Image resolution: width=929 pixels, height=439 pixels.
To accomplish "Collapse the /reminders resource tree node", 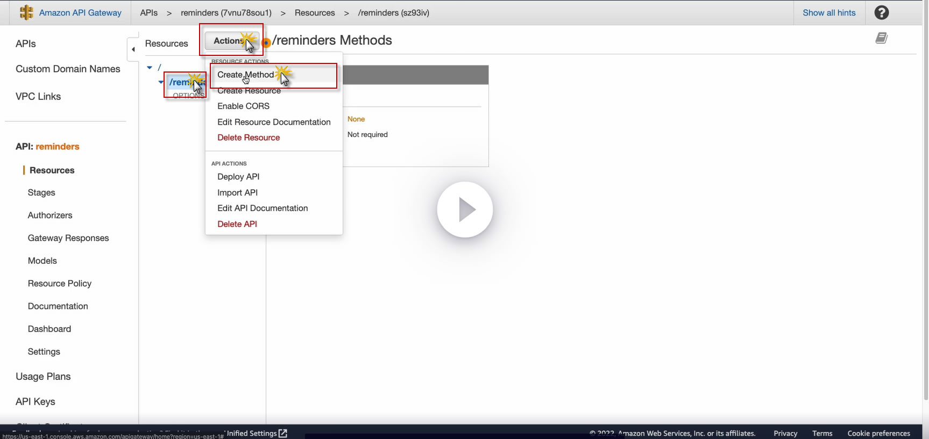I will pyautogui.click(x=161, y=82).
